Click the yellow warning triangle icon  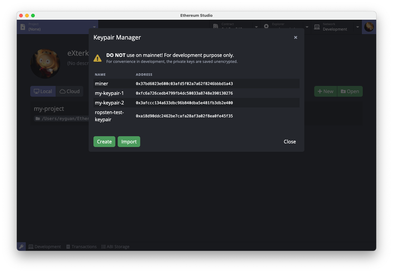pos(97,58)
